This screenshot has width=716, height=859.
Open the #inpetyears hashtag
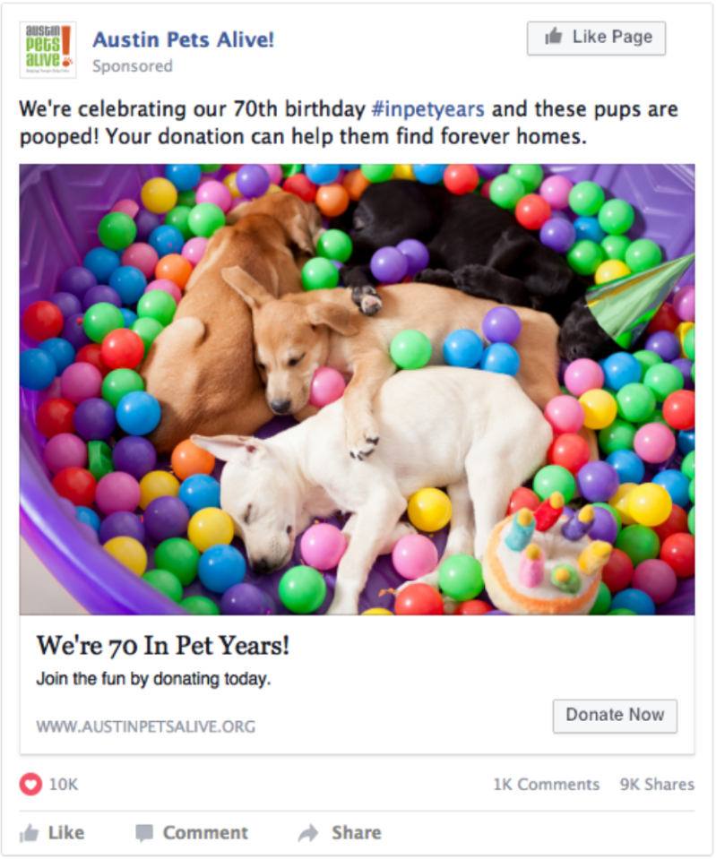(427, 110)
